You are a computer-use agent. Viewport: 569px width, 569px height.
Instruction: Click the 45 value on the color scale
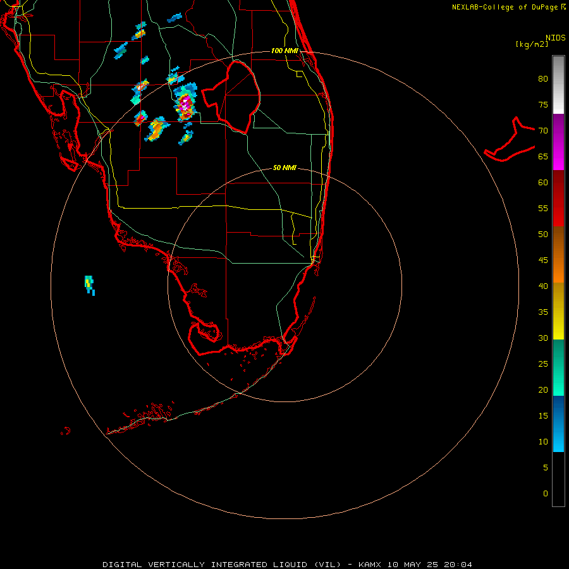coord(543,260)
